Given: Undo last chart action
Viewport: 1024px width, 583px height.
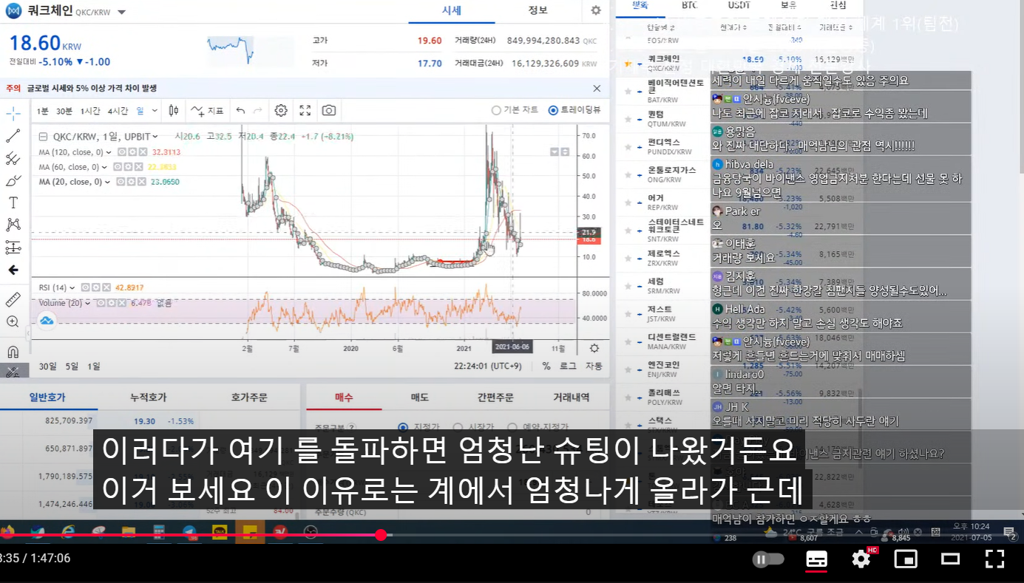Looking at the screenshot, I should 240,111.
